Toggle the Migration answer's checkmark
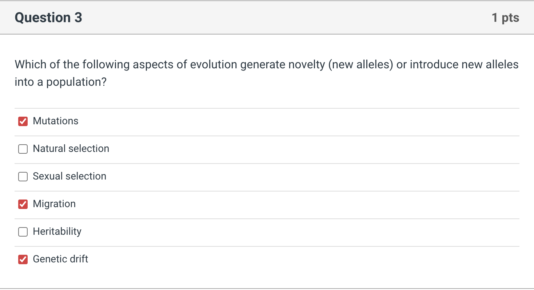Screen dimensions: 534x290 23,204
